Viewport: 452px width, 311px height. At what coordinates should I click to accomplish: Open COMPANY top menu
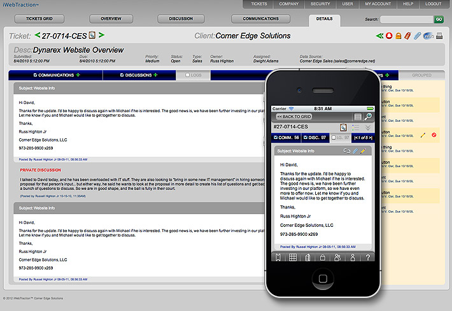coord(289,4)
